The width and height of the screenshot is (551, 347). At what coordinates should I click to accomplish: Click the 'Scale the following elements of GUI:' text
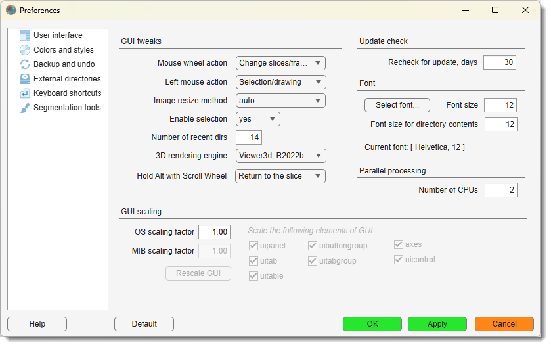tap(311, 231)
